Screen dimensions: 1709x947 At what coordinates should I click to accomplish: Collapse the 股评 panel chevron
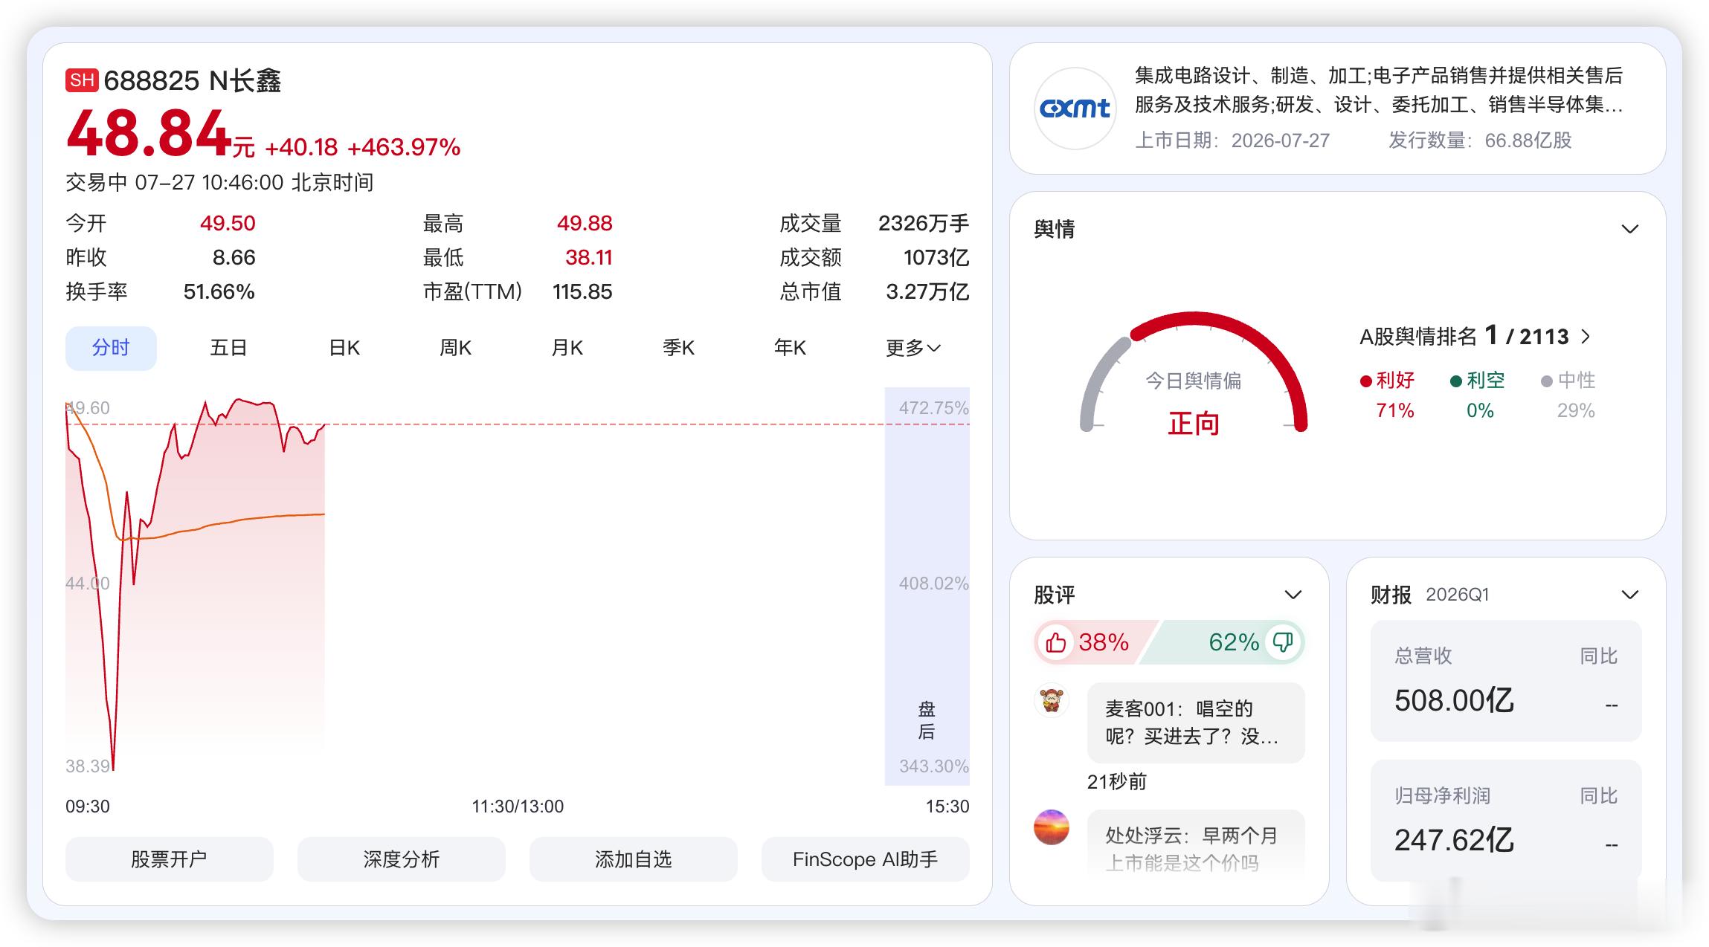click(x=1293, y=595)
